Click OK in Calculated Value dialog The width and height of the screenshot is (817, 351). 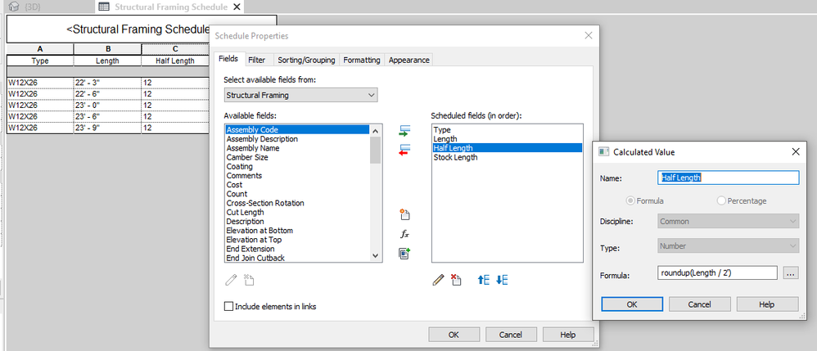tap(632, 304)
